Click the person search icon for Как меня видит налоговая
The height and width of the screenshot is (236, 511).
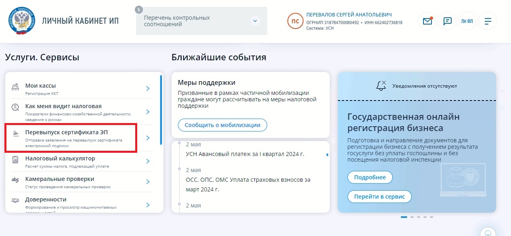pos(15,107)
